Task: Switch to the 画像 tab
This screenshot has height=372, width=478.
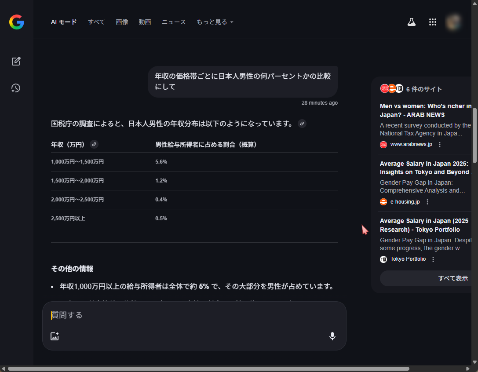Action: [122, 22]
